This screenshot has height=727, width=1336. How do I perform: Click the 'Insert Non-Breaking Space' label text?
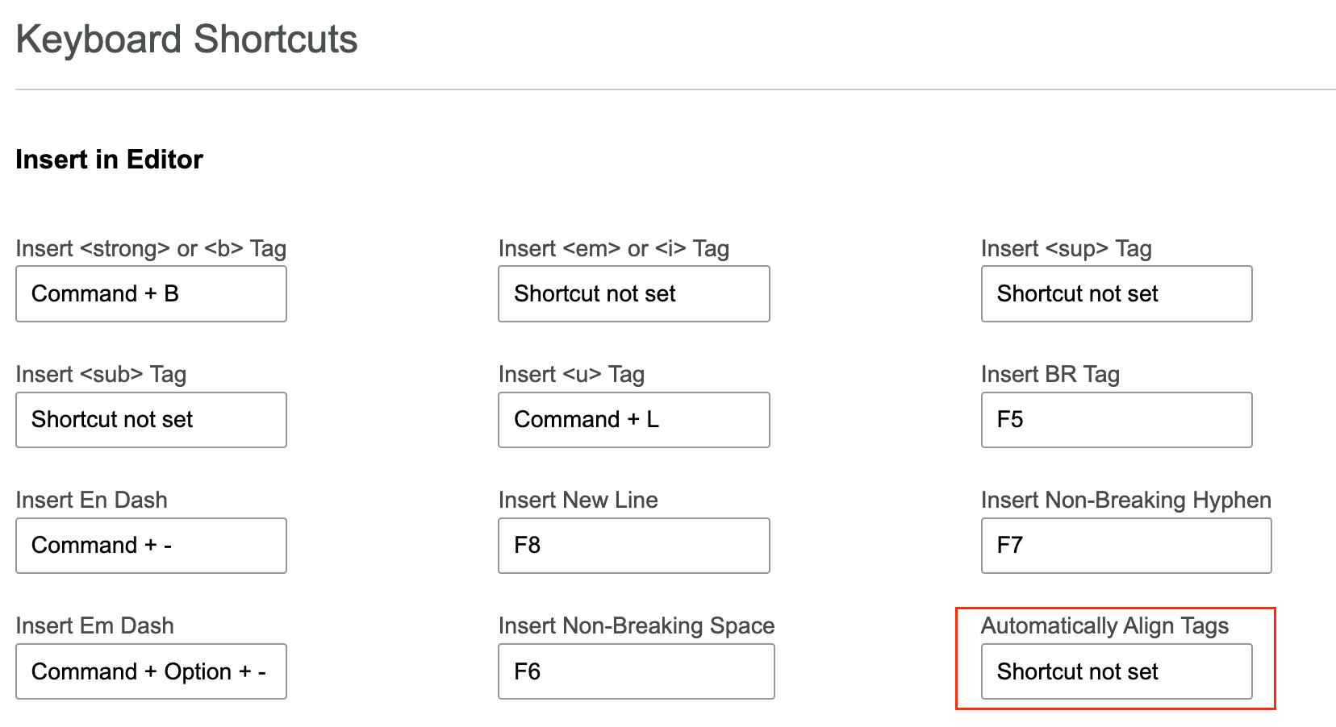click(636, 626)
